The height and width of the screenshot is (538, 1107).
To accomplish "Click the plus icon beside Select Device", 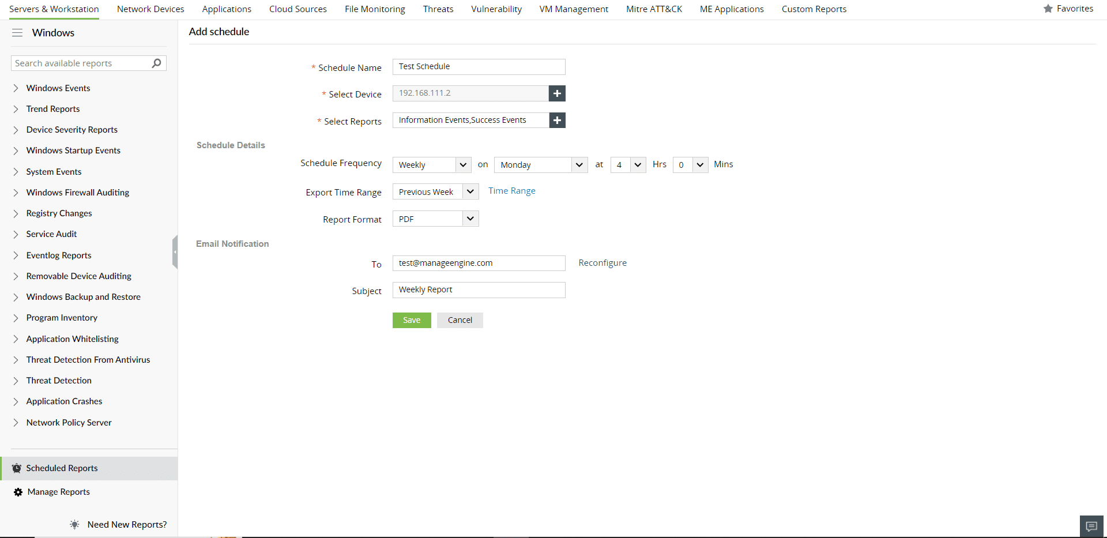I will 556,93.
